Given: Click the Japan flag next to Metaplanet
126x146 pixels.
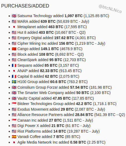Looking at the screenshot, I should click(x=14, y=27).
